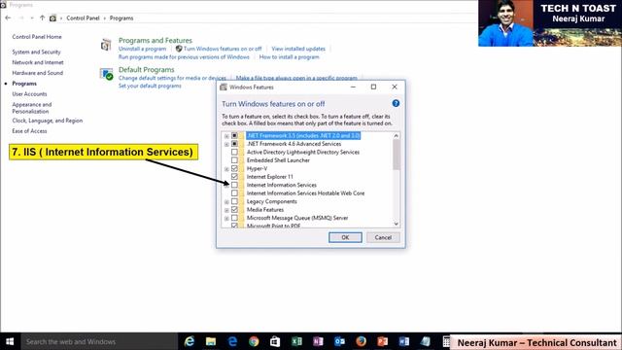Expand the .NET Framework 4.6 Advanced Services node
The width and height of the screenshot is (622, 350).
[226, 144]
